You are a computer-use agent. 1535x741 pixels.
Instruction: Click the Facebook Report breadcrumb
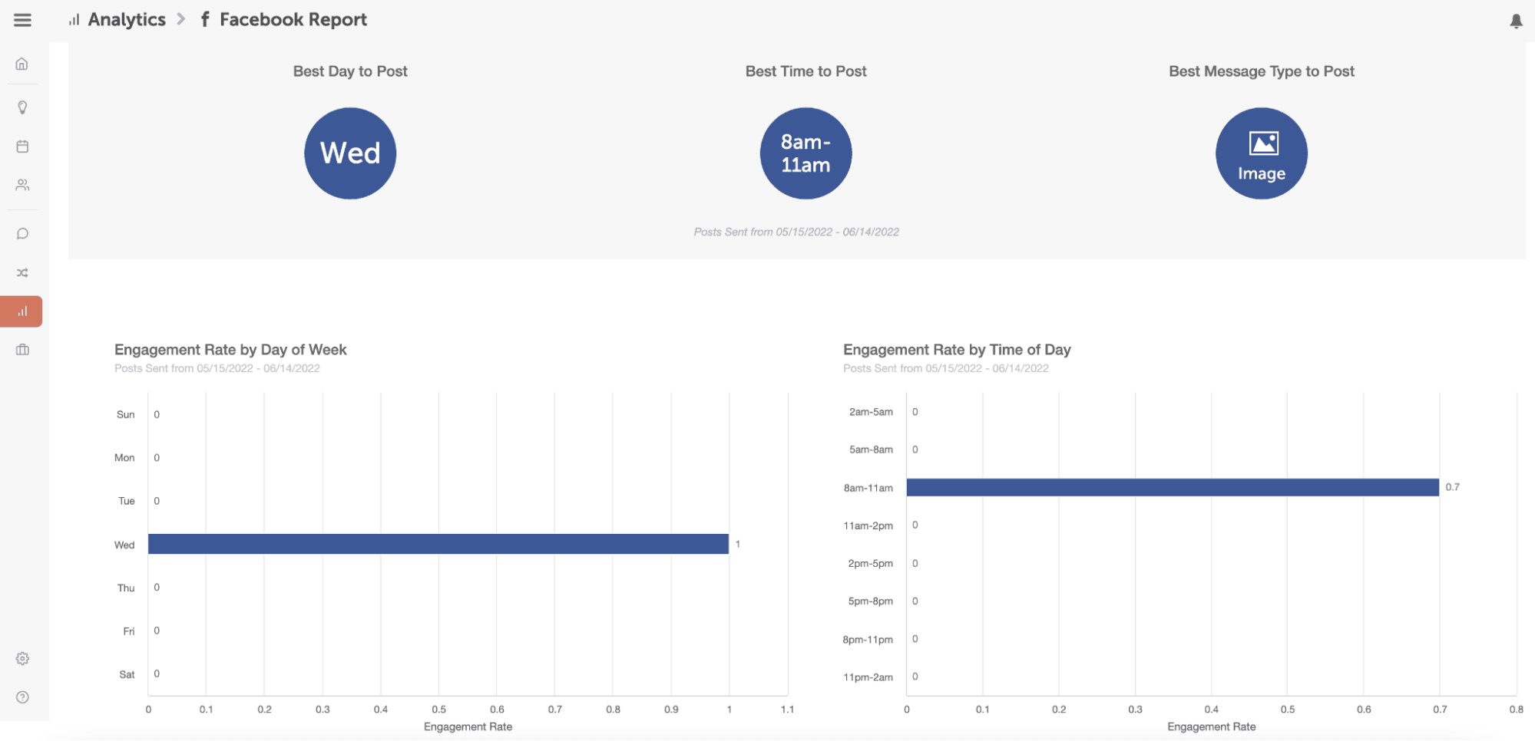(x=293, y=20)
